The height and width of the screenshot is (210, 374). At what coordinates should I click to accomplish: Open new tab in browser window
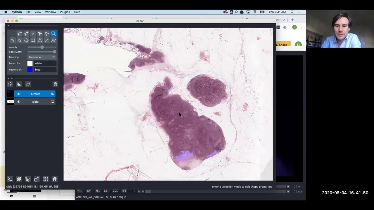pos(292,20)
